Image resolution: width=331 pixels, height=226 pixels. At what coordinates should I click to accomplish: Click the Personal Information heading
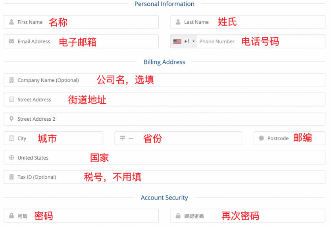[x=164, y=4]
